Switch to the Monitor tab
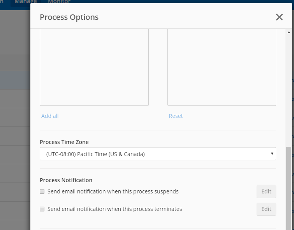 coord(59,2)
